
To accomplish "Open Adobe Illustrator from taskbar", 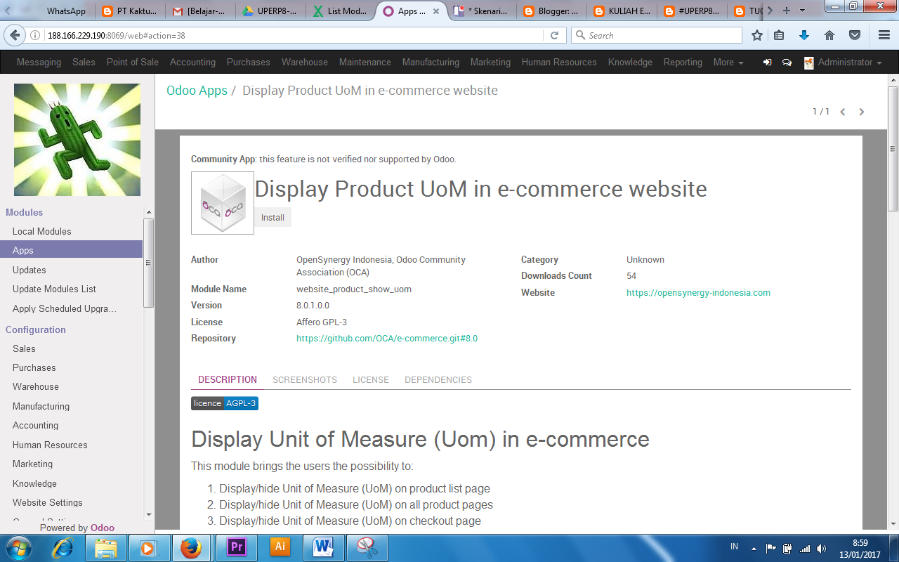I will point(280,547).
